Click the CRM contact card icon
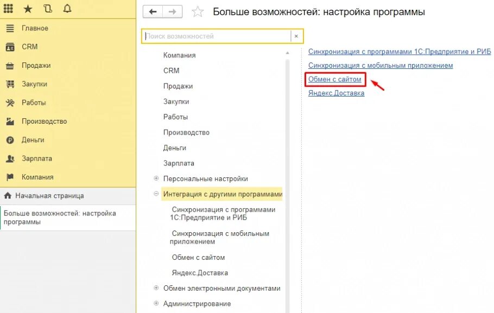Screen dimensions: 494x313 point(10,47)
